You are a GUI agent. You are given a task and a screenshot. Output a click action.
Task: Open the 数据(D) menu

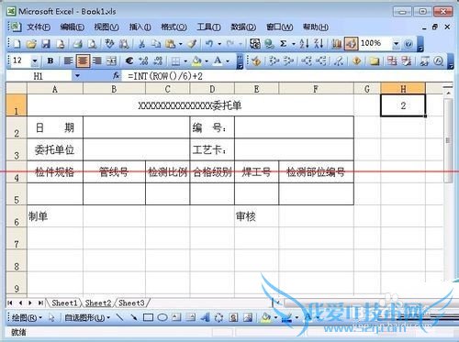[243, 28]
